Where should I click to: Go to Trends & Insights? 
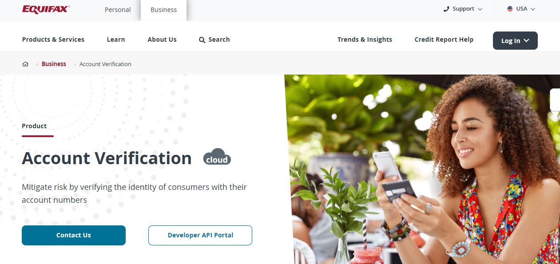click(365, 39)
